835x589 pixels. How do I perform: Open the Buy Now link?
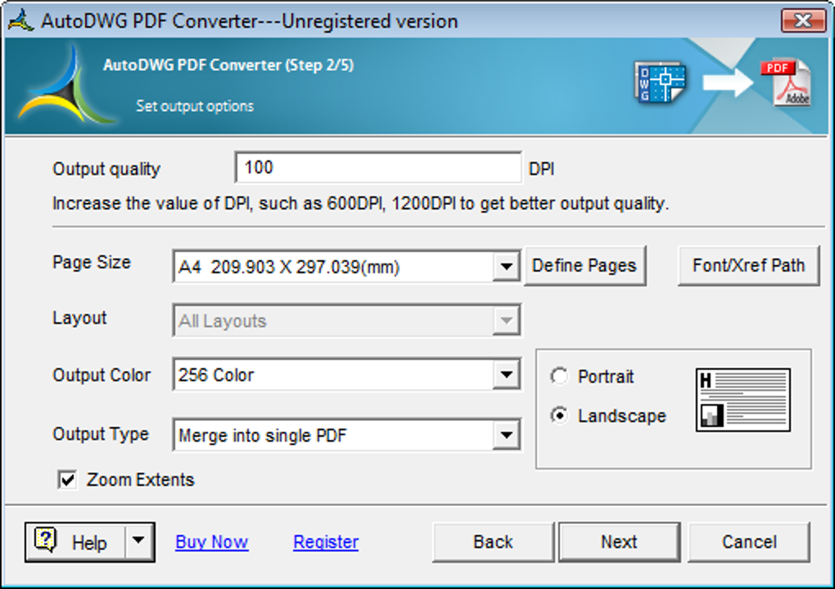tap(212, 542)
